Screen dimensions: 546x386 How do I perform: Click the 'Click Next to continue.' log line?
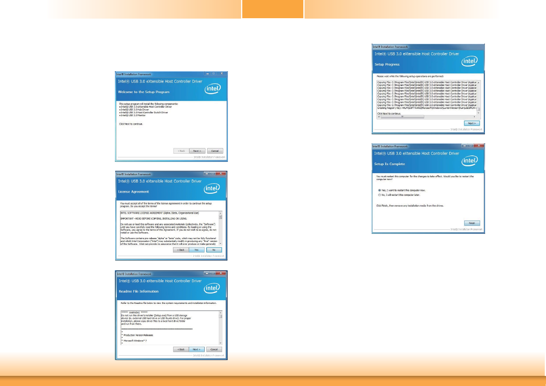click(389, 114)
